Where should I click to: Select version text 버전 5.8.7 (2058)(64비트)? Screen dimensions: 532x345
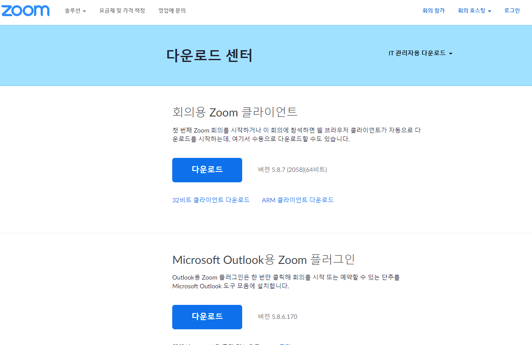tap(292, 170)
